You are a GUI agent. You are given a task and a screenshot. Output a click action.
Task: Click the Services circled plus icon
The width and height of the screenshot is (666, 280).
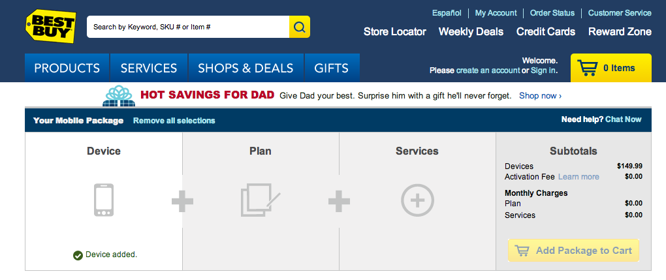[417, 200]
